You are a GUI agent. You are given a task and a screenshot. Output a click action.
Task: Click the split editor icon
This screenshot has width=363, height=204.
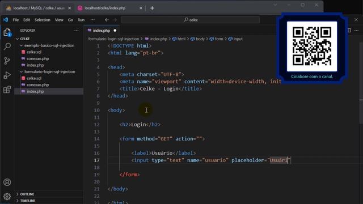tap(349, 30)
